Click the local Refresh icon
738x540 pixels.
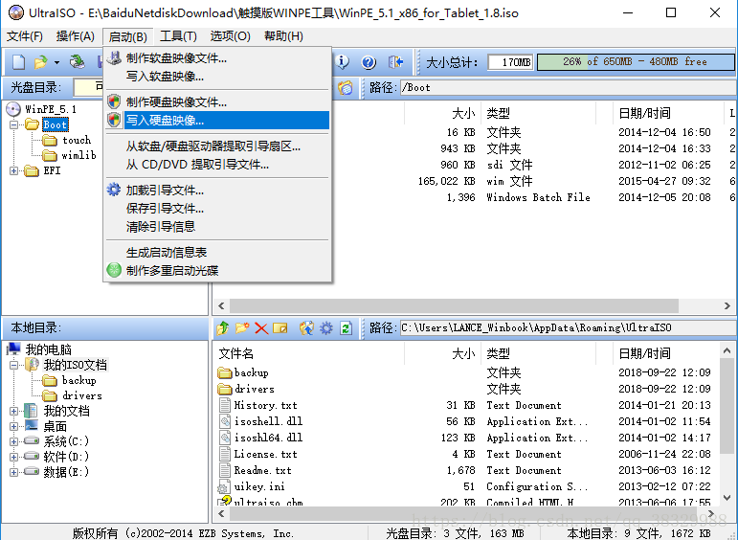[346, 327]
